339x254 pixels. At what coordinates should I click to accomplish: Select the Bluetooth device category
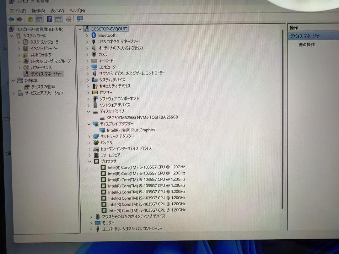(x=107, y=35)
